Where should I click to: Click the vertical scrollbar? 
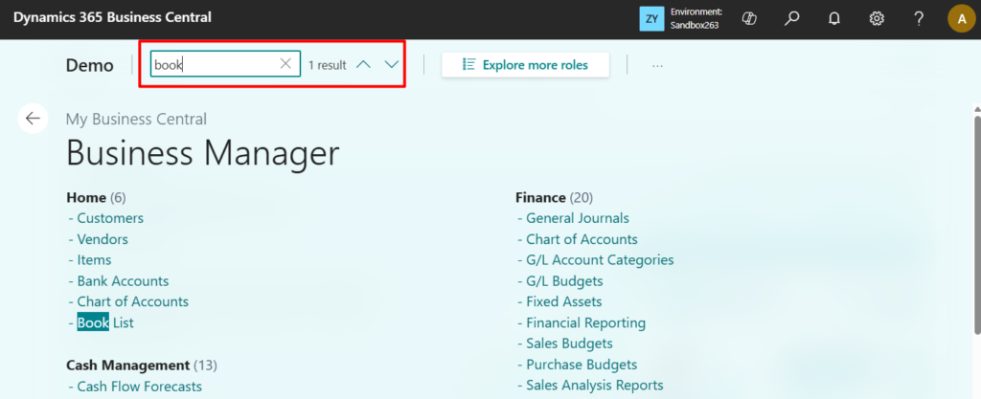[976, 230]
